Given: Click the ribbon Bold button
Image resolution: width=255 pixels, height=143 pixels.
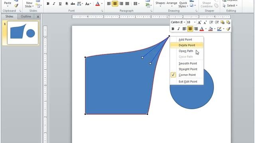Looking at the screenshot, I should pos(48,4).
